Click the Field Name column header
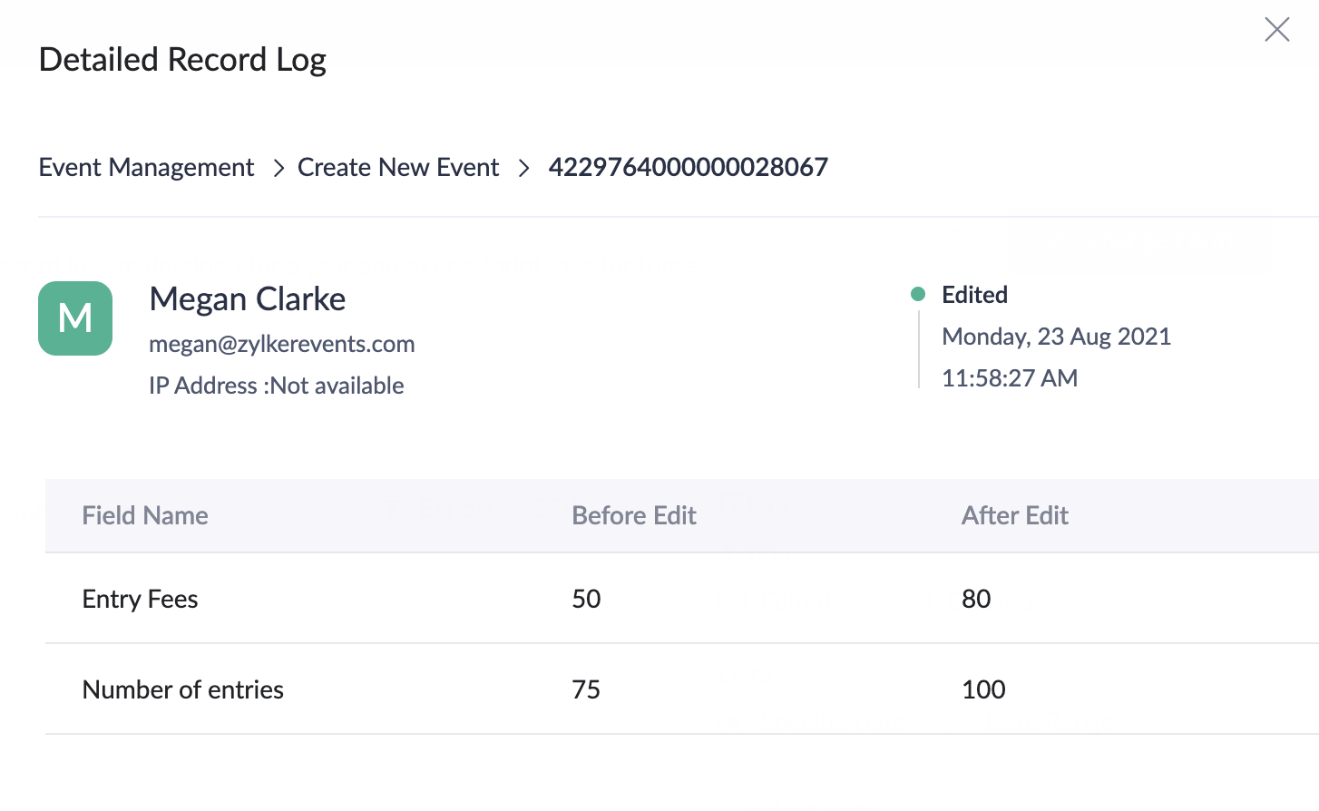1319x811 pixels. [x=145, y=515]
